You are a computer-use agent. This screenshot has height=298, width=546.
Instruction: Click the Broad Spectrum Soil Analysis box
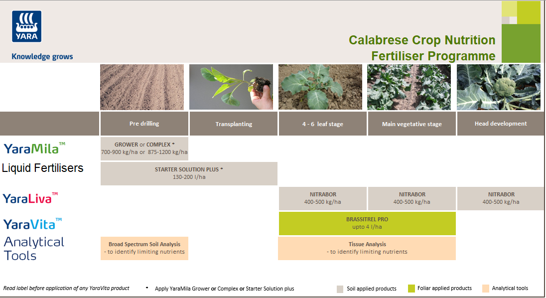[144, 248]
